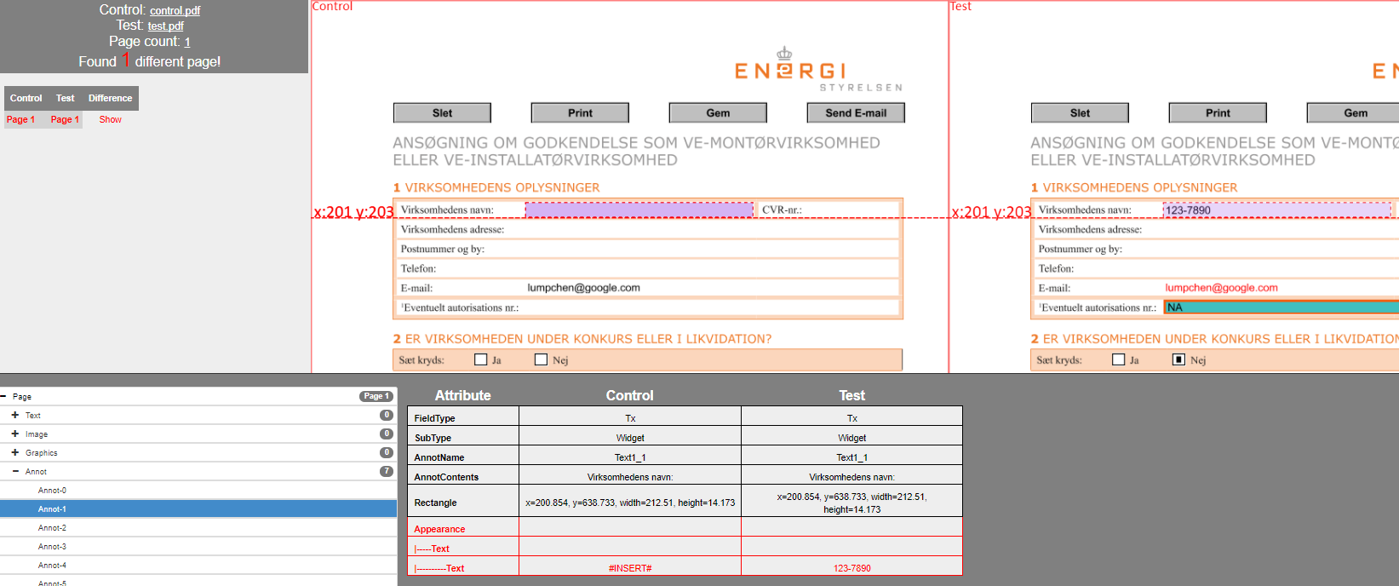This screenshot has height=586, width=1399.
Task: Expand the Text tree node
Action: click(15, 416)
